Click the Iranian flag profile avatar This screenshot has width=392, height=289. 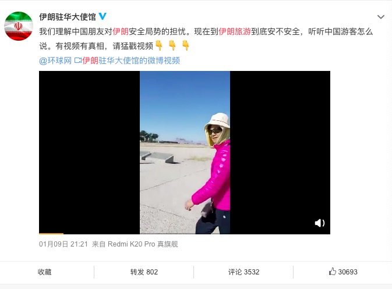[x=19, y=26]
